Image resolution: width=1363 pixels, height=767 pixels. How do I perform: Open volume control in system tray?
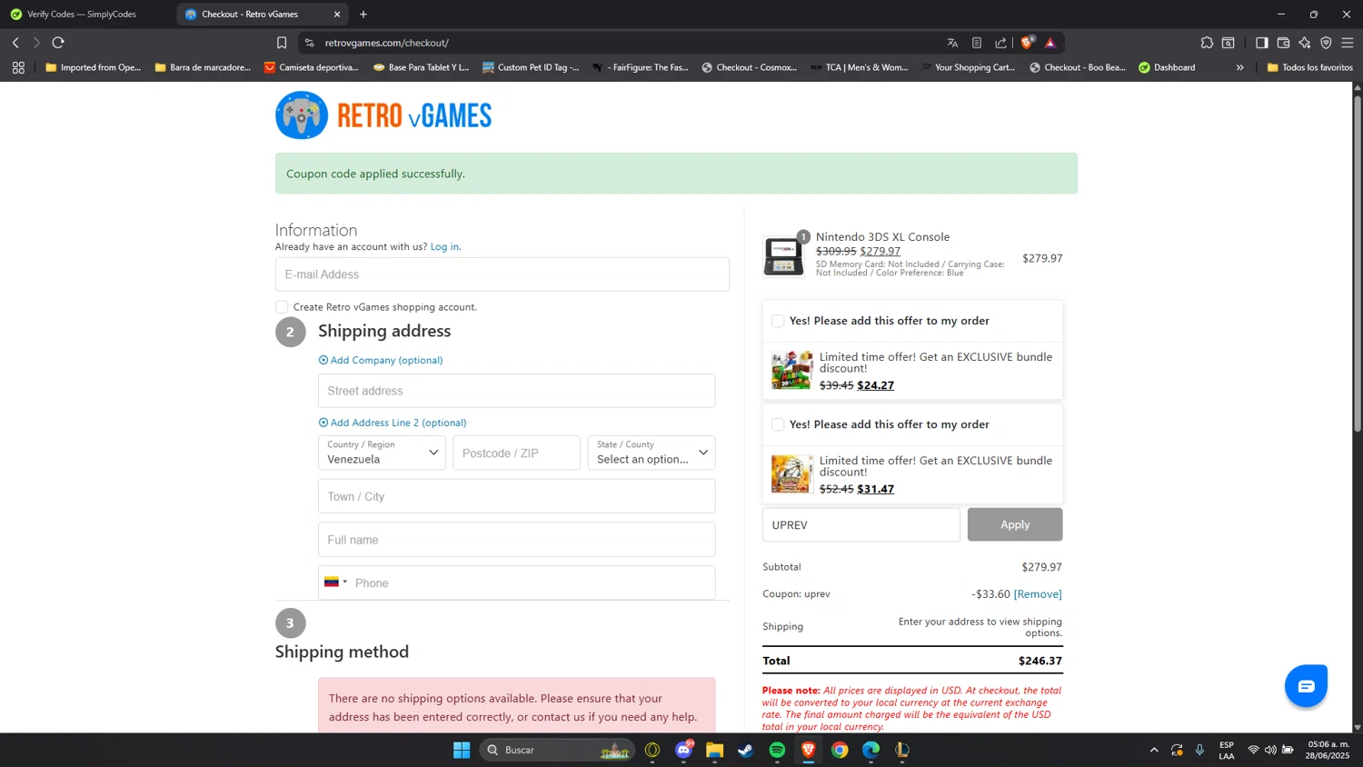pyautogui.click(x=1270, y=750)
